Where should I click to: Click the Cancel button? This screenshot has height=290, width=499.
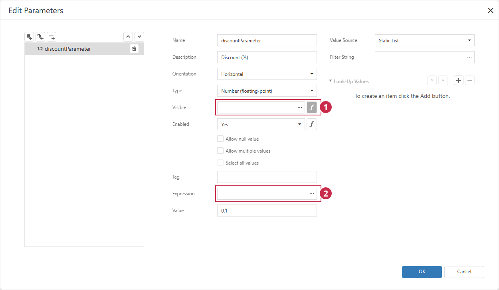pos(464,272)
